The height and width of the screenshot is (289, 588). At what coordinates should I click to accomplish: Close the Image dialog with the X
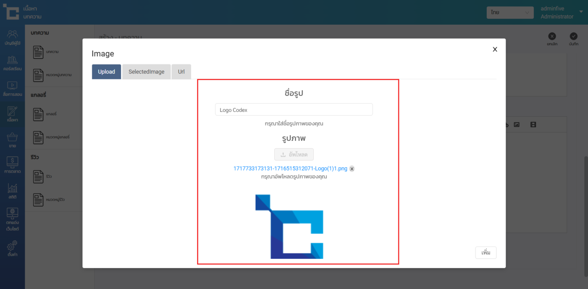coord(495,49)
